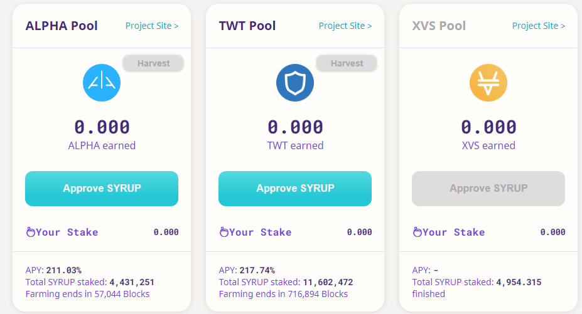Approve SYRUP for the ALPHA Pool
582x314 pixels.
pyautogui.click(x=102, y=189)
